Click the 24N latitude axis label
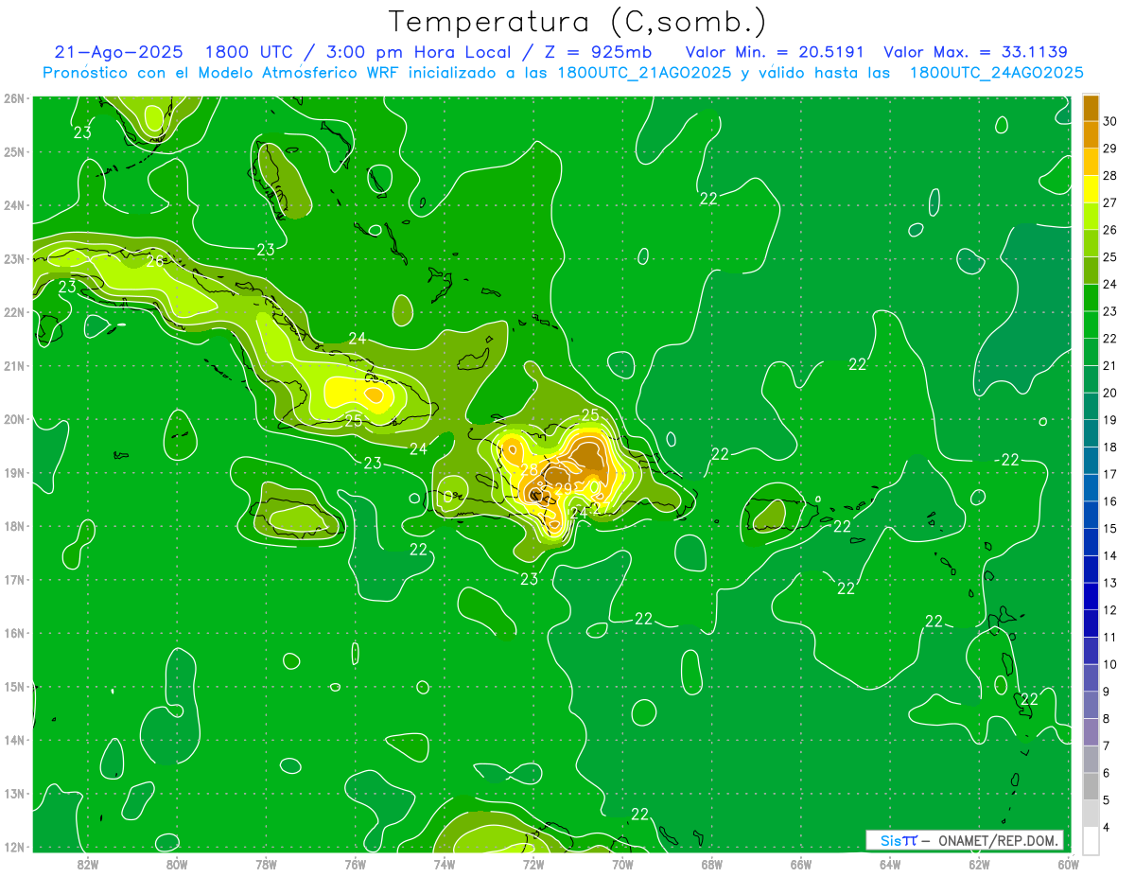This screenshot has width=1135, height=877. [13, 205]
